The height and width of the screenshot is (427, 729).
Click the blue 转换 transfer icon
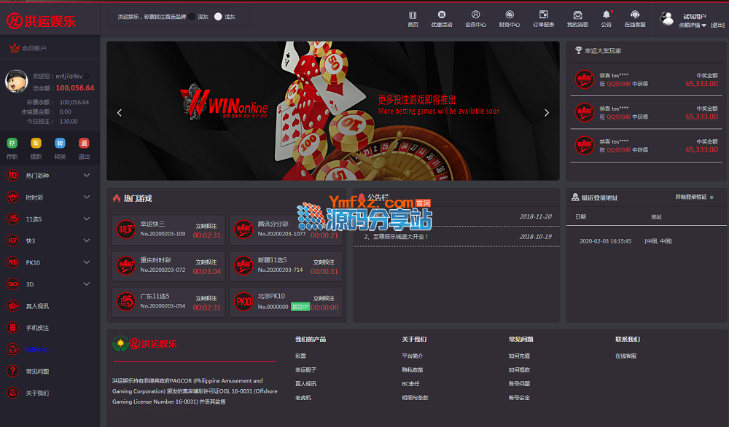(60, 143)
